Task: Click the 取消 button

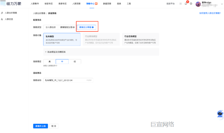Action: 54,126
